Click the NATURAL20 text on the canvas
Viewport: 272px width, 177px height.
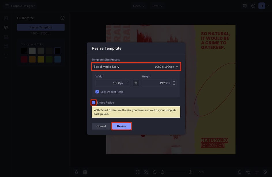click(x=214, y=140)
